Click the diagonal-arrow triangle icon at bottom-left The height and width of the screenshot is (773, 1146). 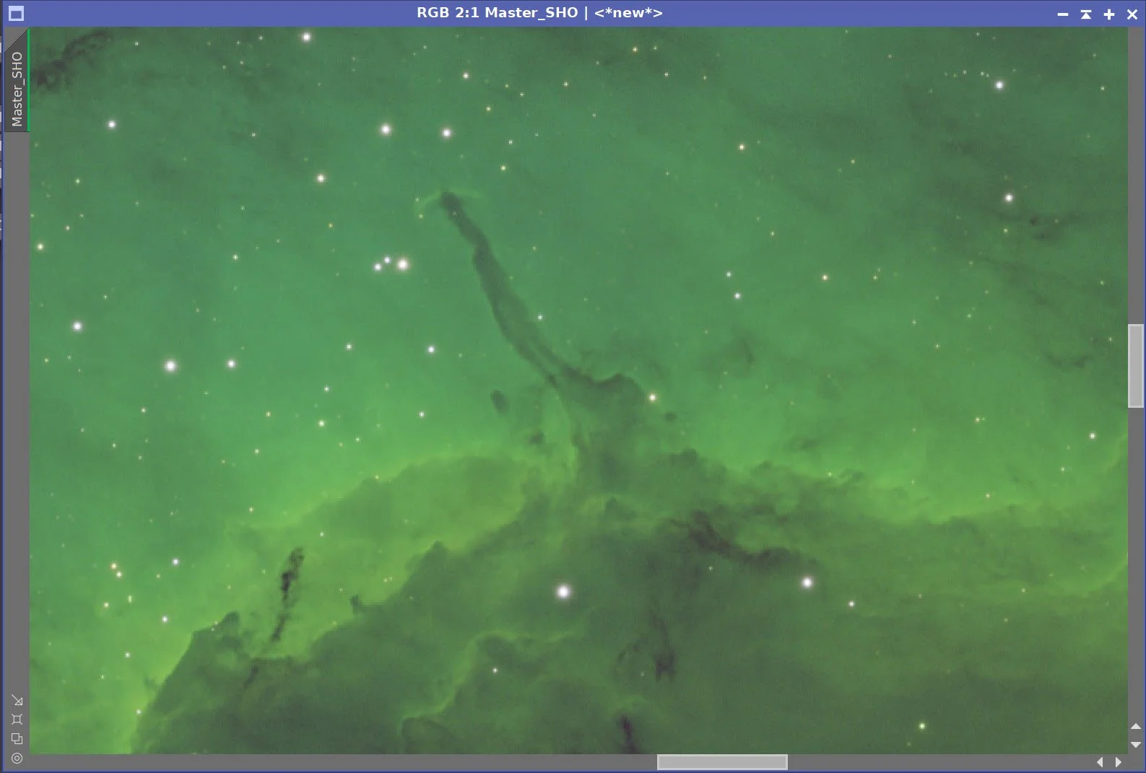pyautogui.click(x=17, y=701)
